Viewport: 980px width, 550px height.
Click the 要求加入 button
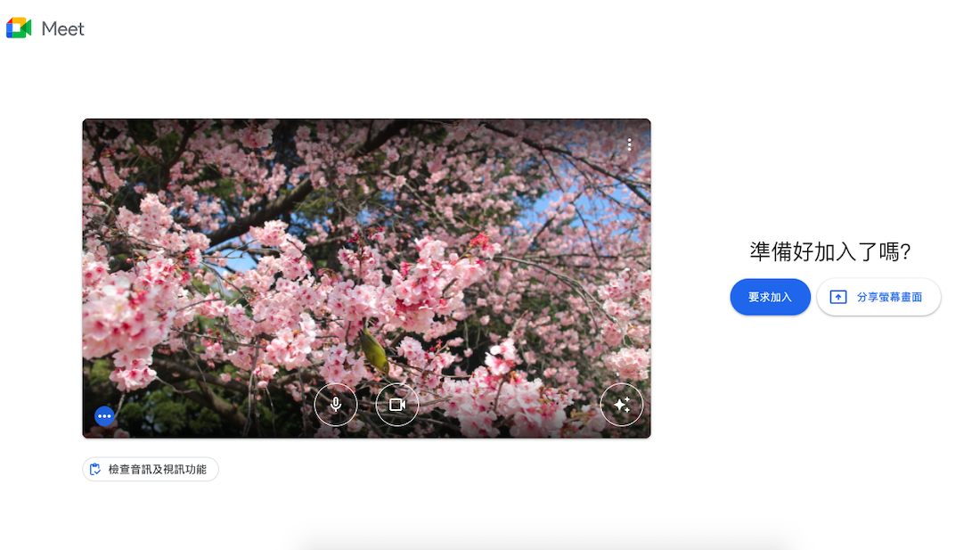(770, 297)
